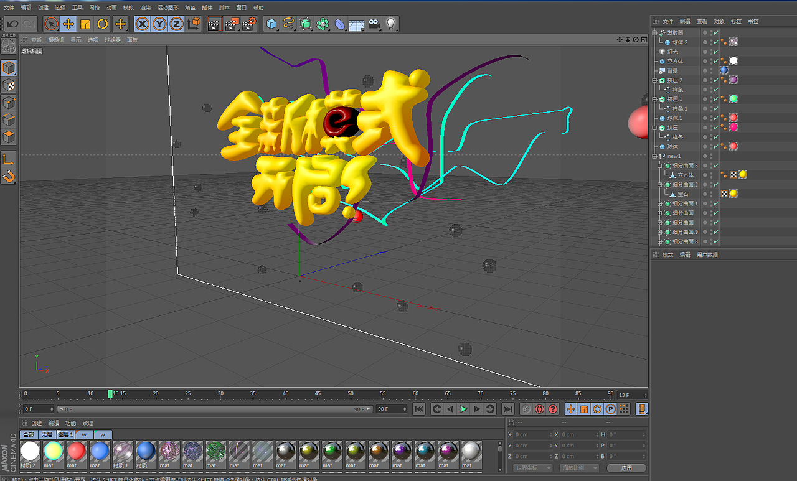Add a cube primitive object
Image resolution: width=797 pixels, height=481 pixels.
pyautogui.click(x=271, y=24)
